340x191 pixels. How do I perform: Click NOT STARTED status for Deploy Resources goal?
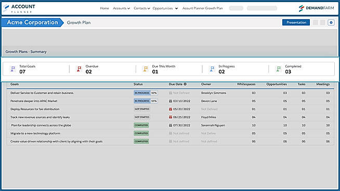(x=142, y=109)
